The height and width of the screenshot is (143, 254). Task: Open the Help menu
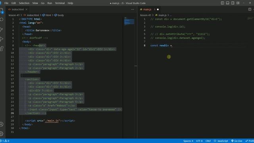click(x=70, y=3)
